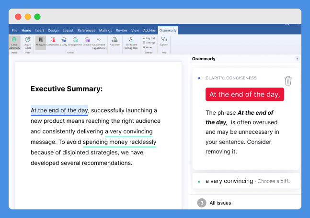Select the Grammarly ribbon tab
The image size is (310, 218).
point(168,31)
